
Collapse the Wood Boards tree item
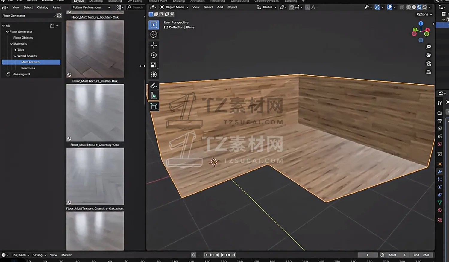[15, 56]
